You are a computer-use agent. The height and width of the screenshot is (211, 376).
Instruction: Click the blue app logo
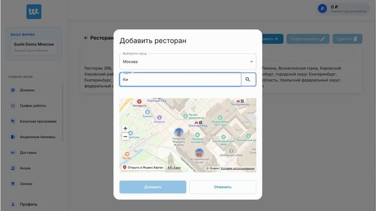pyautogui.click(x=34, y=12)
